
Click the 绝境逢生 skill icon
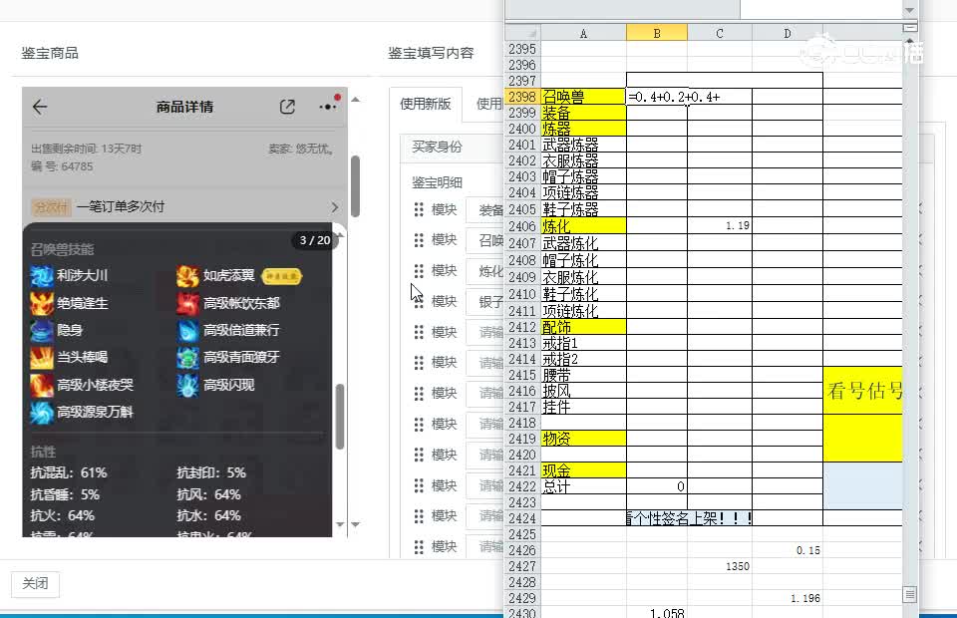coord(42,303)
